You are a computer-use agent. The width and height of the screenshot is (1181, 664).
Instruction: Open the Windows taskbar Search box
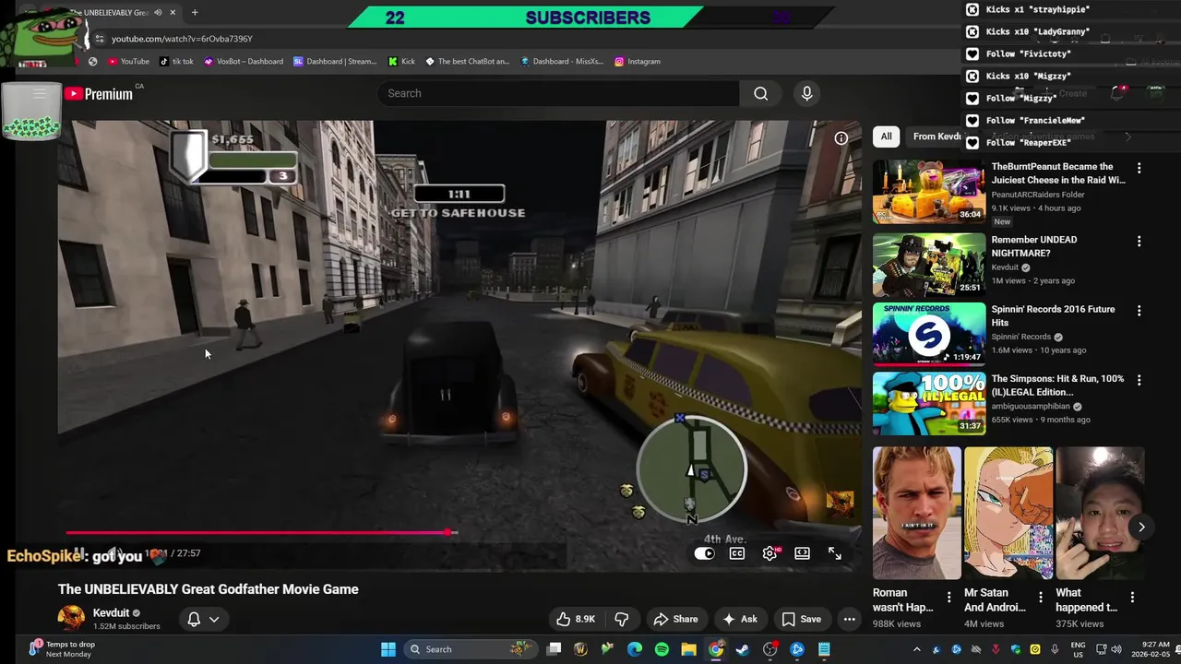470,649
